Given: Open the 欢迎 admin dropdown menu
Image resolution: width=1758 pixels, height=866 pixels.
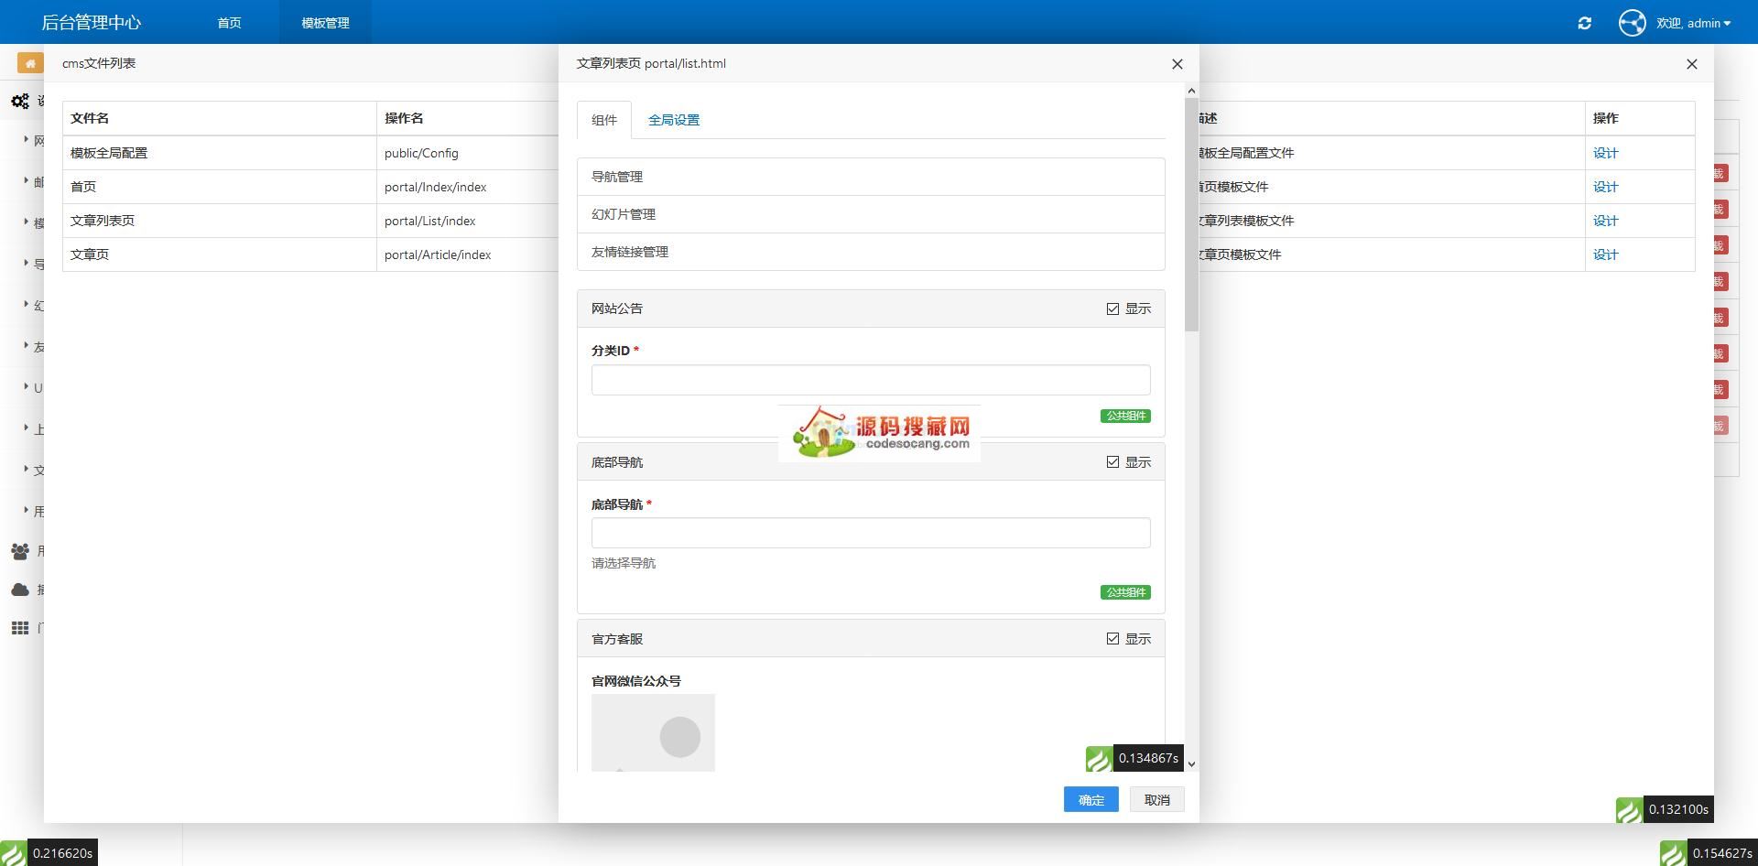Looking at the screenshot, I should (x=1693, y=23).
